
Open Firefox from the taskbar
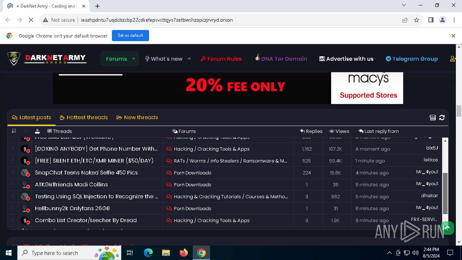pos(184,253)
